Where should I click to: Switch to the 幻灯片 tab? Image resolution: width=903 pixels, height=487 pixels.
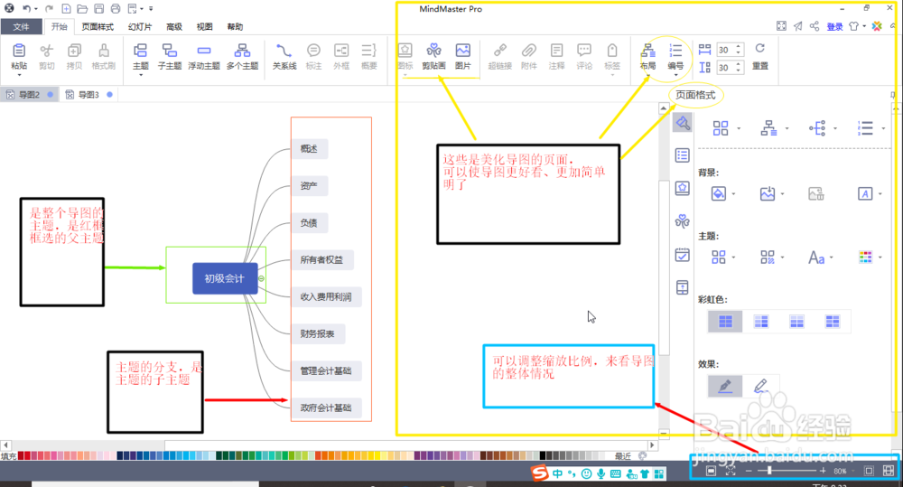point(139,26)
